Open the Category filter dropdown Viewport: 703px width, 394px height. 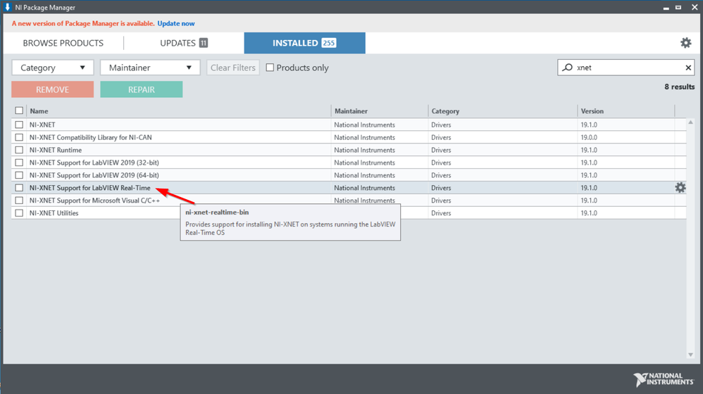(52, 68)
